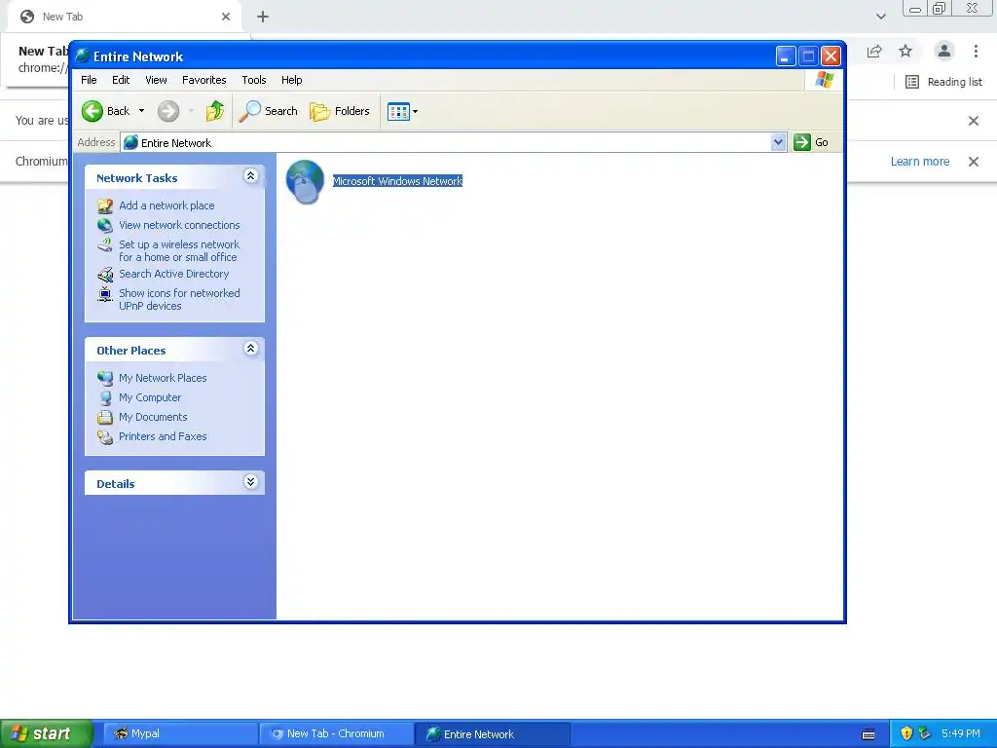Click the network connection tray icon

[x=925, y=733]
